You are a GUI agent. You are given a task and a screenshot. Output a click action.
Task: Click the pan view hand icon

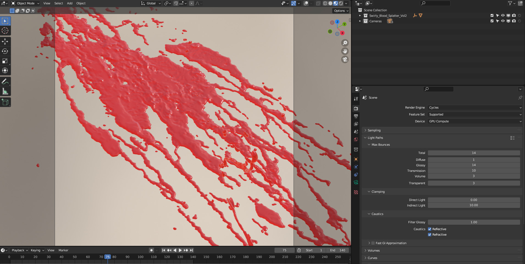pos(345,51)
